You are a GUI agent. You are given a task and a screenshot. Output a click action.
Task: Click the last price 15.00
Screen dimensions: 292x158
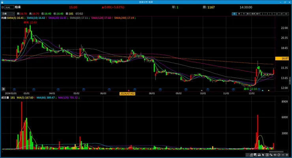(73, 7)
